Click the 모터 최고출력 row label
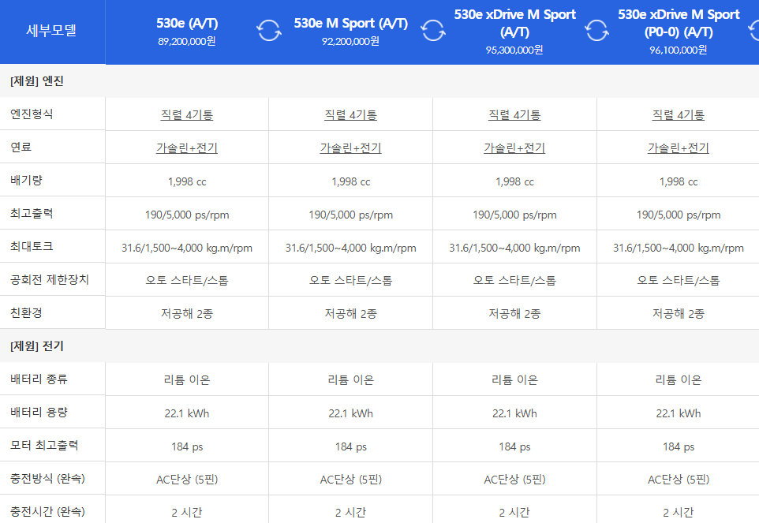759x523 pixels. tap(44, 445)
